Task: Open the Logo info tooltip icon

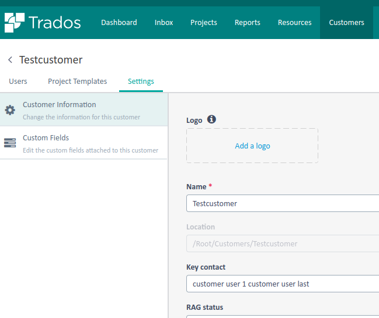Action: [x=211, y=119]
